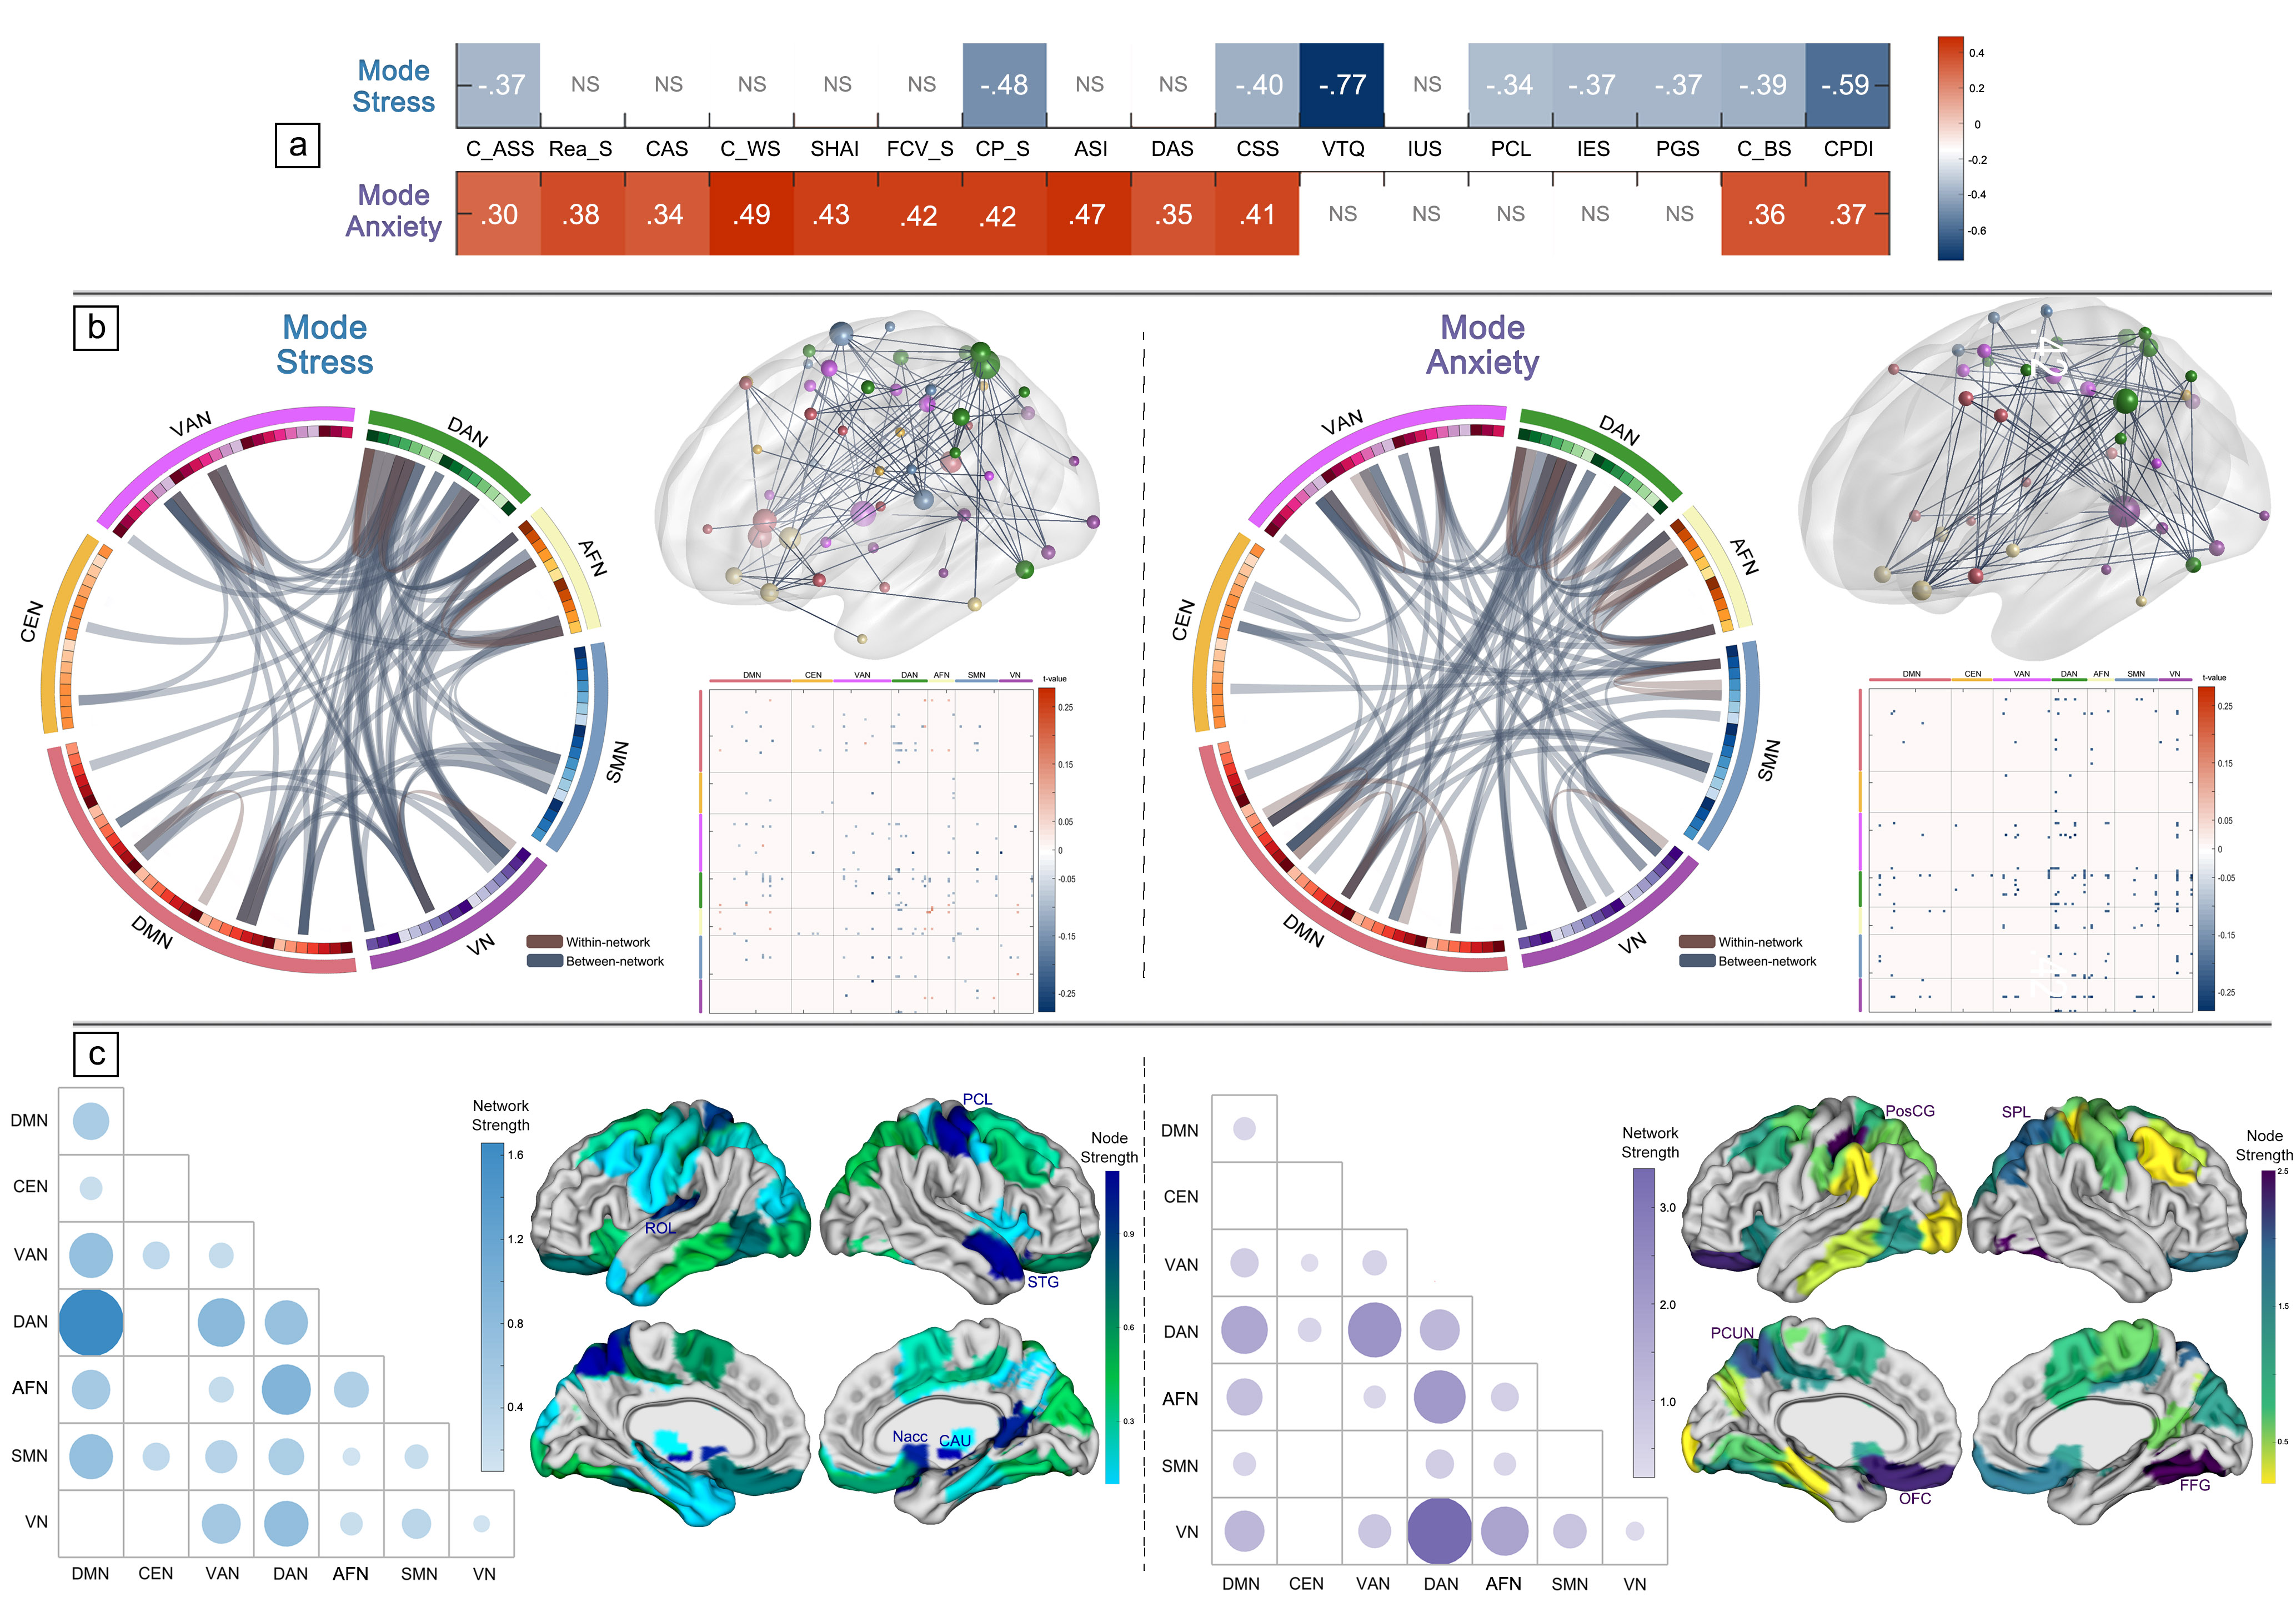
Task: Click the panel label box 'a'
Action: click(297, 146)
